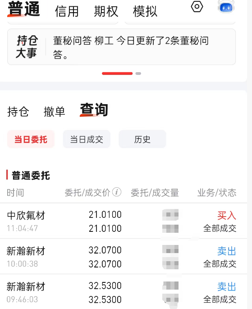Show 历史 order records

tap(142, 139)
